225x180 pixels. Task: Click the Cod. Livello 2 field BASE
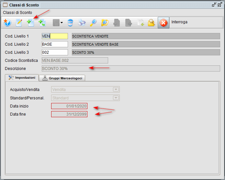[x=55, y=44]
